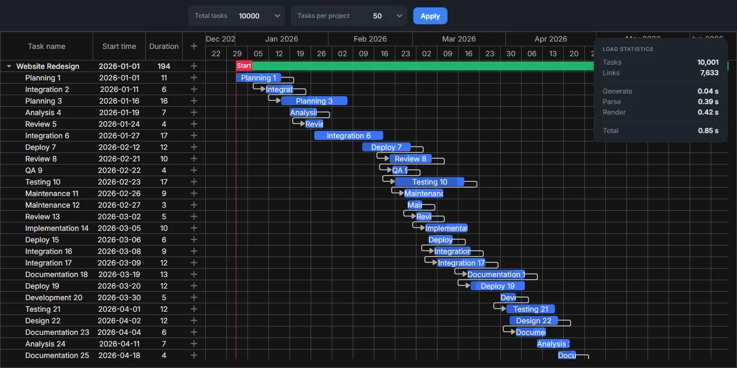This screenshot has width=737, height=368.
Task: Click the Apr 2026 month header
Action: click(x=551, y=39)
